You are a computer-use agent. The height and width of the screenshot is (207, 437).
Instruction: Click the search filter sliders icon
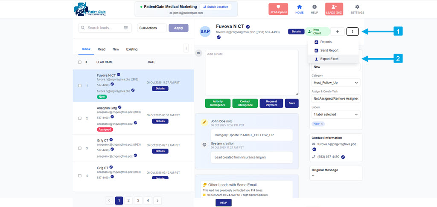point(126,28)
